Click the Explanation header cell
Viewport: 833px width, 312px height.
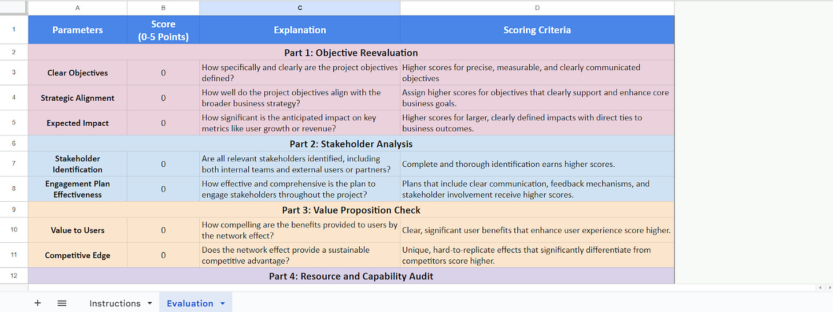[x=300, y=30]
